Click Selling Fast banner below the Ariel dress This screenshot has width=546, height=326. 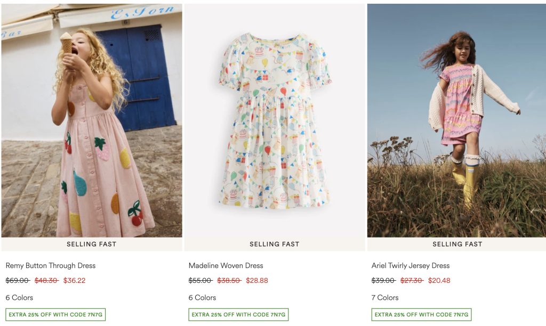457,244
